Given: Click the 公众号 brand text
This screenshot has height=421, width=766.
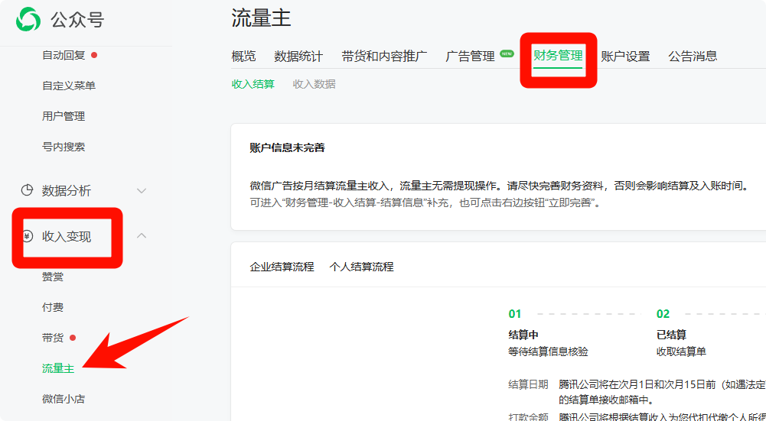Looking at the screenshot, I should click(x=78, y=20).
